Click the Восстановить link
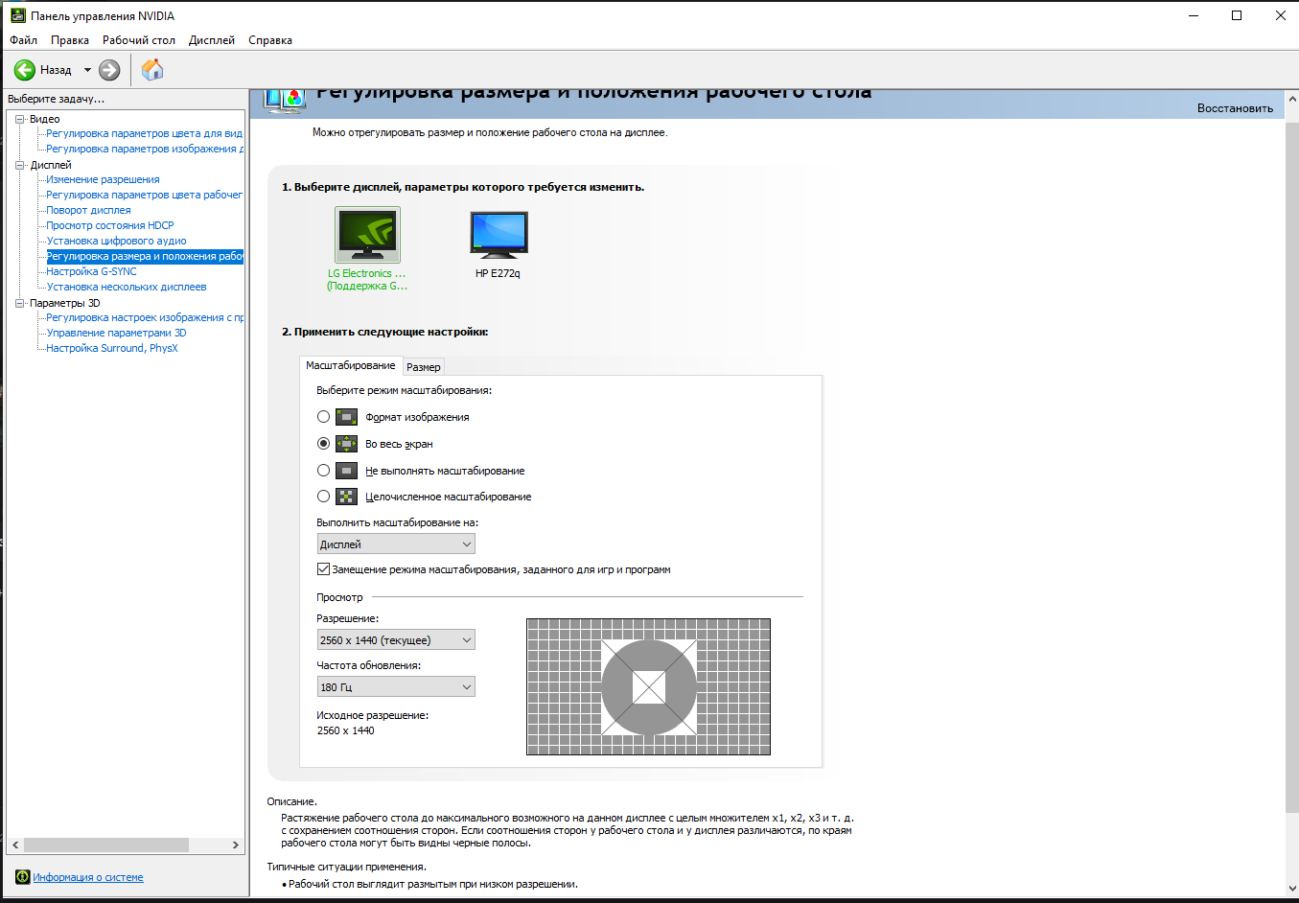The image size is (1299, 903). (1234, 108)
